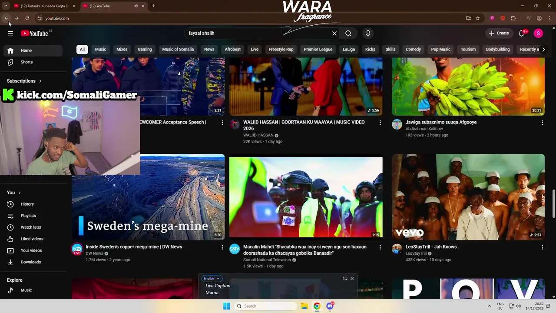Open the YouTube hamburger guide menu

(x=10, y=33)
